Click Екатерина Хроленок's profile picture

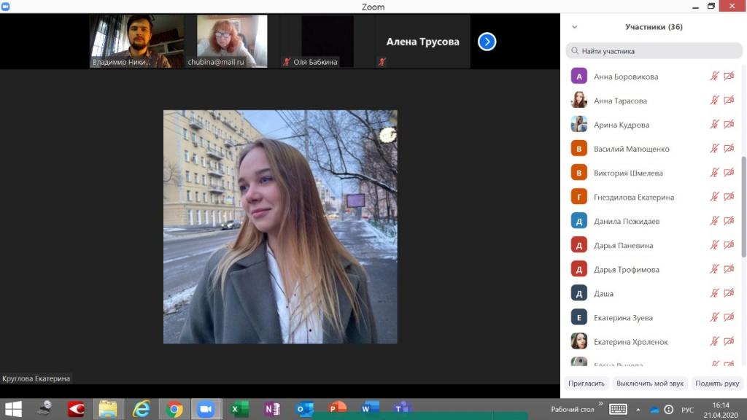578,341
